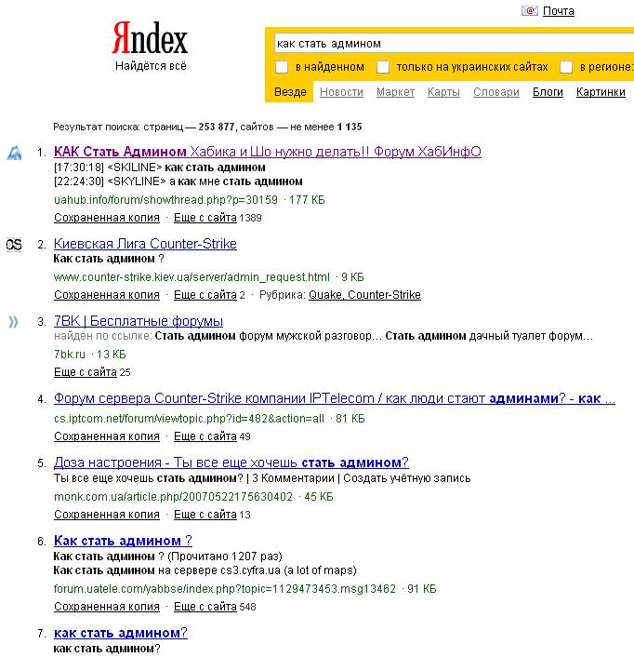Click the mail envelope icon
This screenshot has height=657, width=634.
point(530,11)
